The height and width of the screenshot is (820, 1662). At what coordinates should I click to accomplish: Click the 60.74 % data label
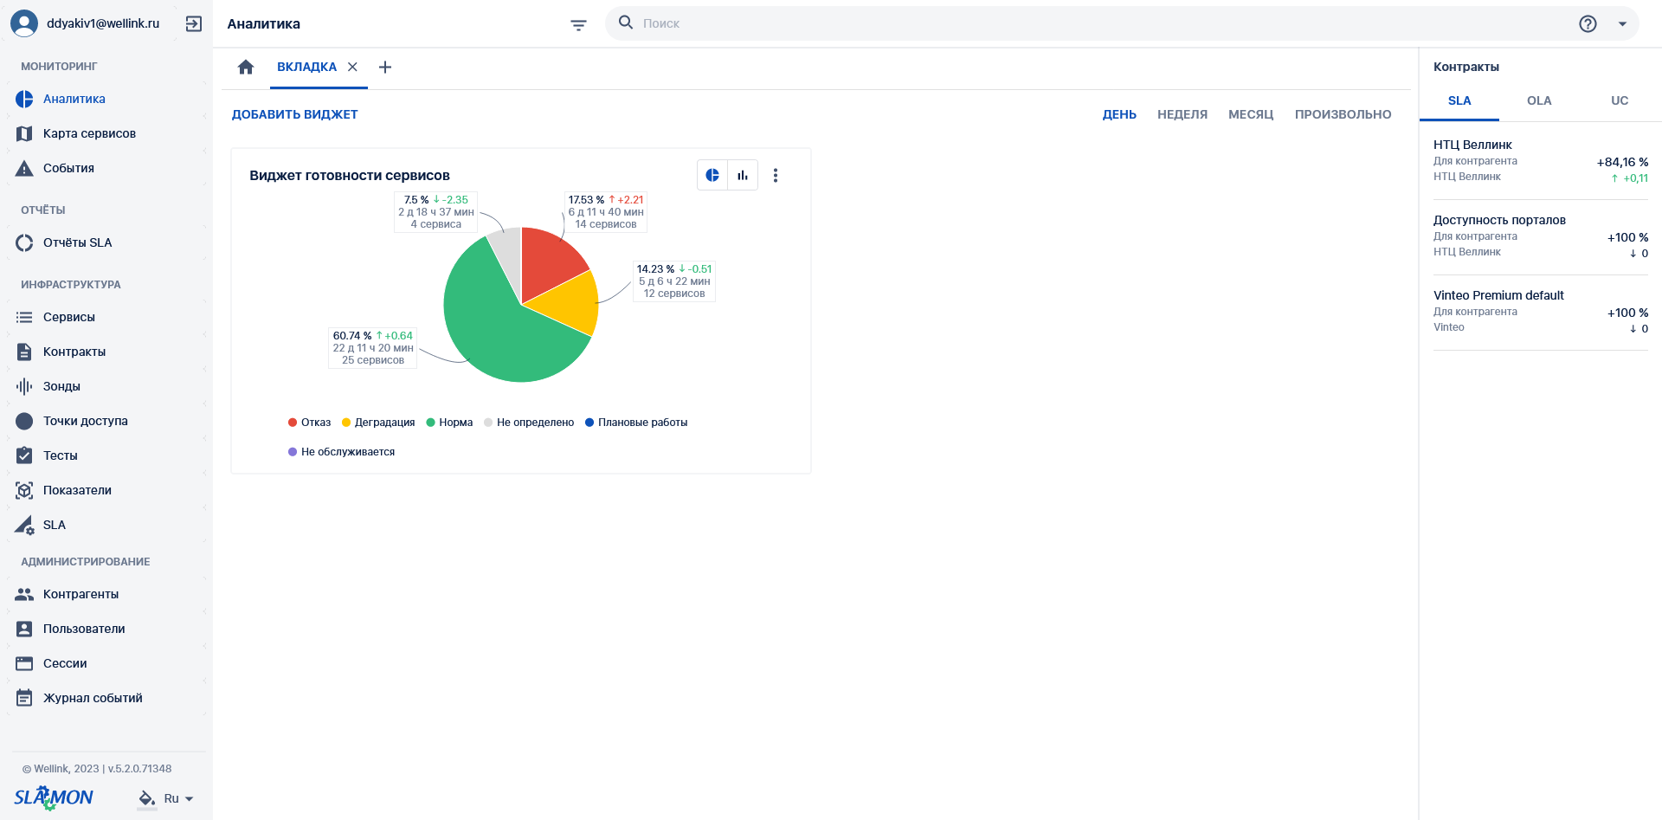(x=372, y=347)
